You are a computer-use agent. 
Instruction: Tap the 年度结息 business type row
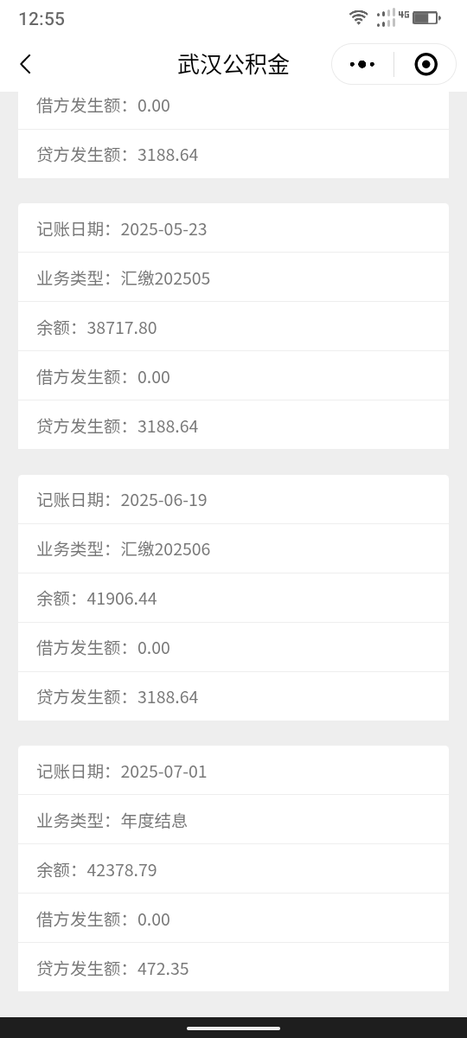(233, 820)
